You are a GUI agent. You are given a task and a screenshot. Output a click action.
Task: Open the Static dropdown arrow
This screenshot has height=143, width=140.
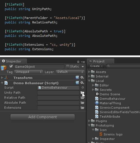83,67
